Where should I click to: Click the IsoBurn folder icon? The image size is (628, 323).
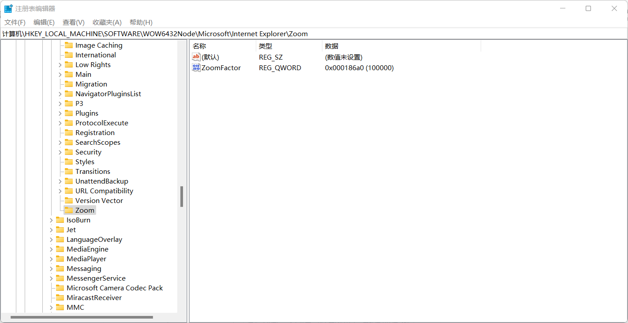[x=60, y=220]
